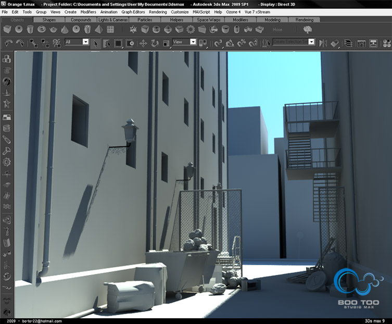Toggle Unlink Selection tool
392x324 pixels.
pos(45,43)
